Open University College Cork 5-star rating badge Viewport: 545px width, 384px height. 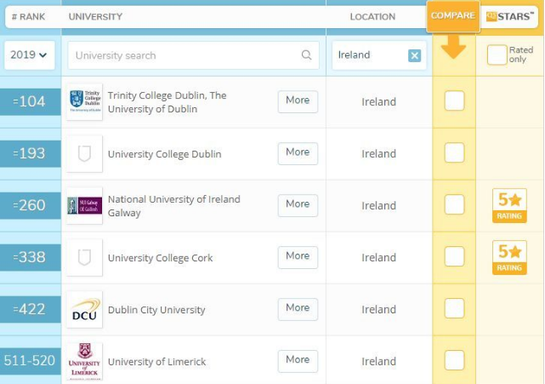click(509, 257)
